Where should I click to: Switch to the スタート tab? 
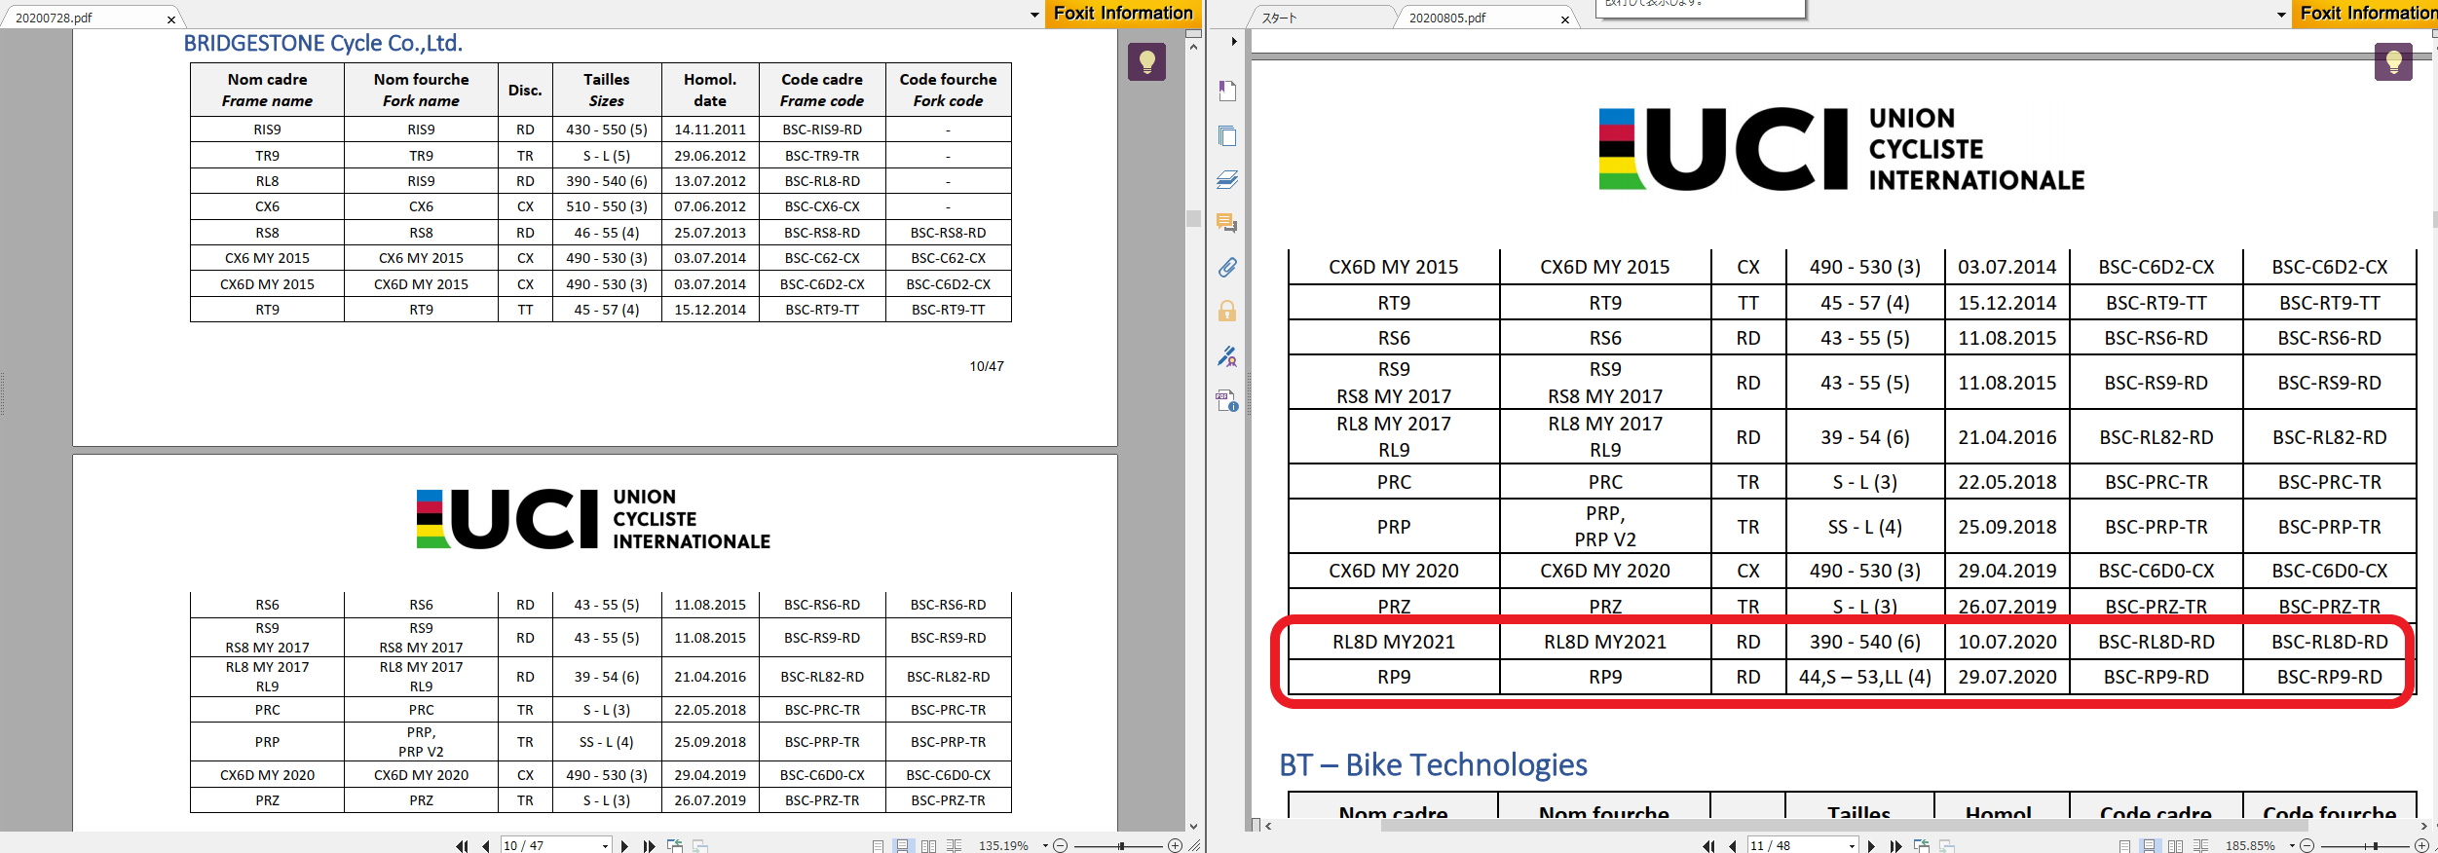(x=1318, y=18)
